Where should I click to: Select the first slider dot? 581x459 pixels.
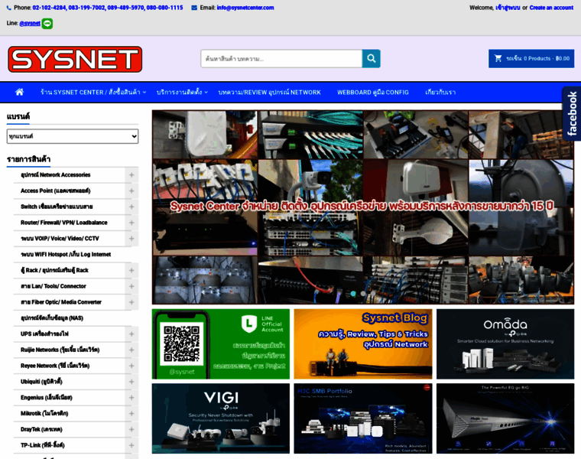click(353, 294)
